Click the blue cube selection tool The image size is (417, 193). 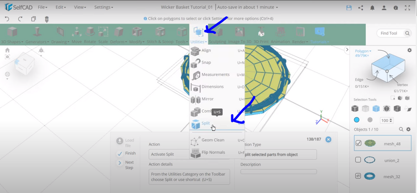point(376,108)
